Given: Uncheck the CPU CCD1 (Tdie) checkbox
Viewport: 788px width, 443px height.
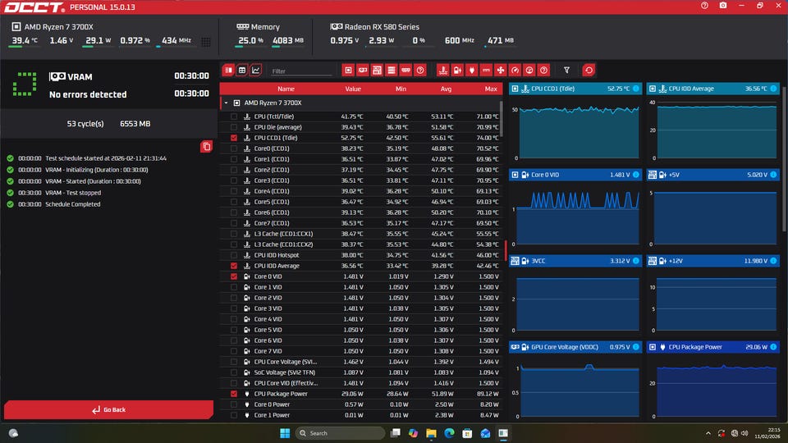Looking at the screenshot, I should 234,138.
